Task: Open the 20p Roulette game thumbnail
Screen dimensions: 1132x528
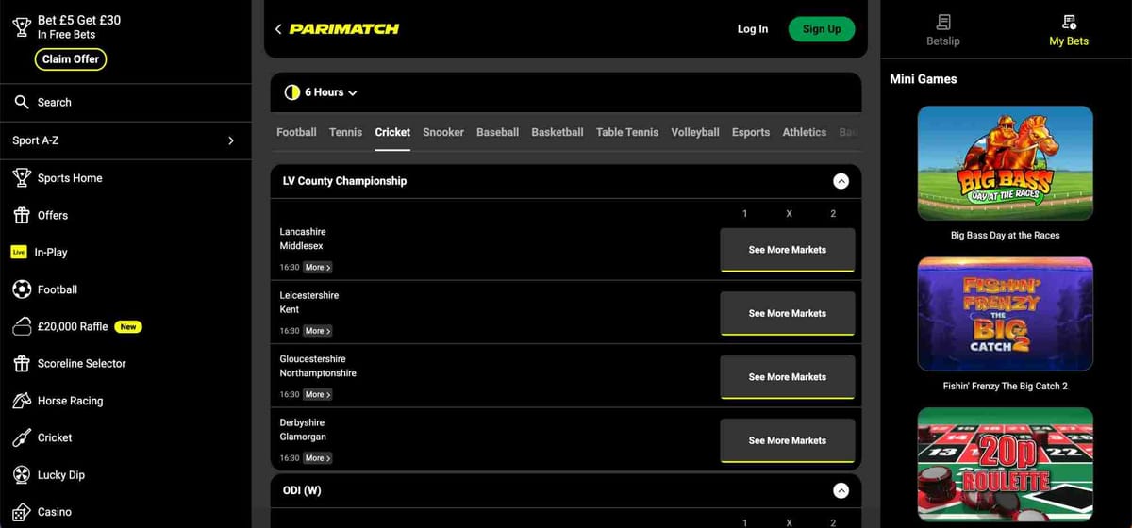Action: 1005,464
